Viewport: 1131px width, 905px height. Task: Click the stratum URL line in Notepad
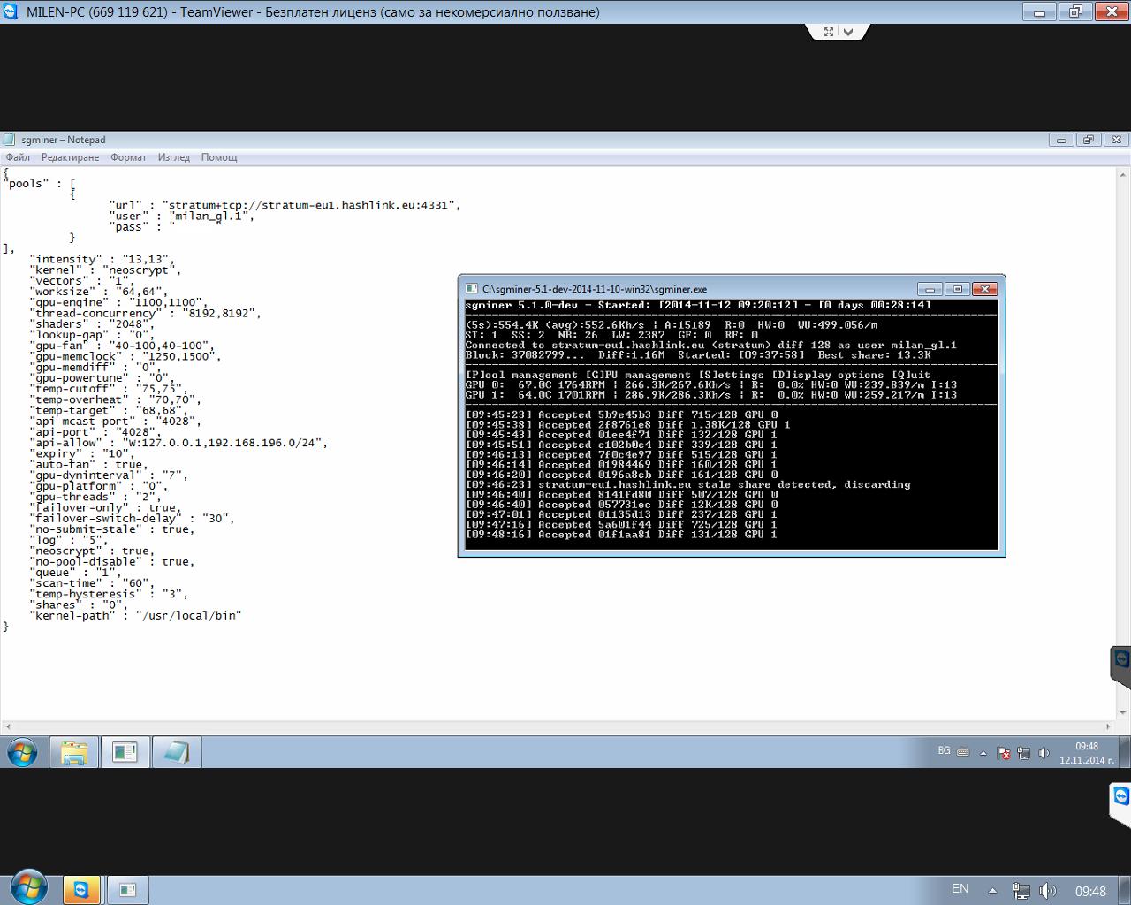pyautogui.click(x=285, y=205)
